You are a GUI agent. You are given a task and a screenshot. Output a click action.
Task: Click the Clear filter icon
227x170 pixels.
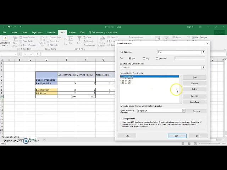click(x=85, y=38)
